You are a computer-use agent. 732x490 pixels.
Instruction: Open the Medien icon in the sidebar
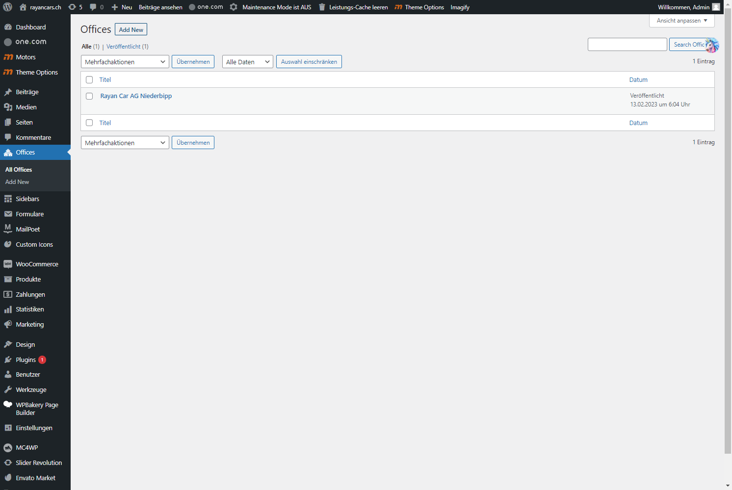click(8, 107)
